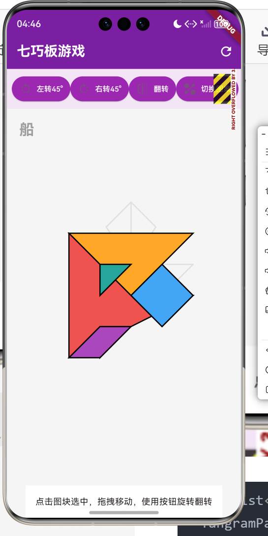Click the 船 pattern name label

click(26, 130)
